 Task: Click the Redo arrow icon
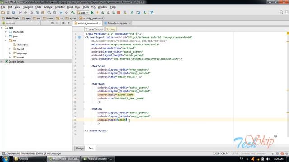pos(25,13)
